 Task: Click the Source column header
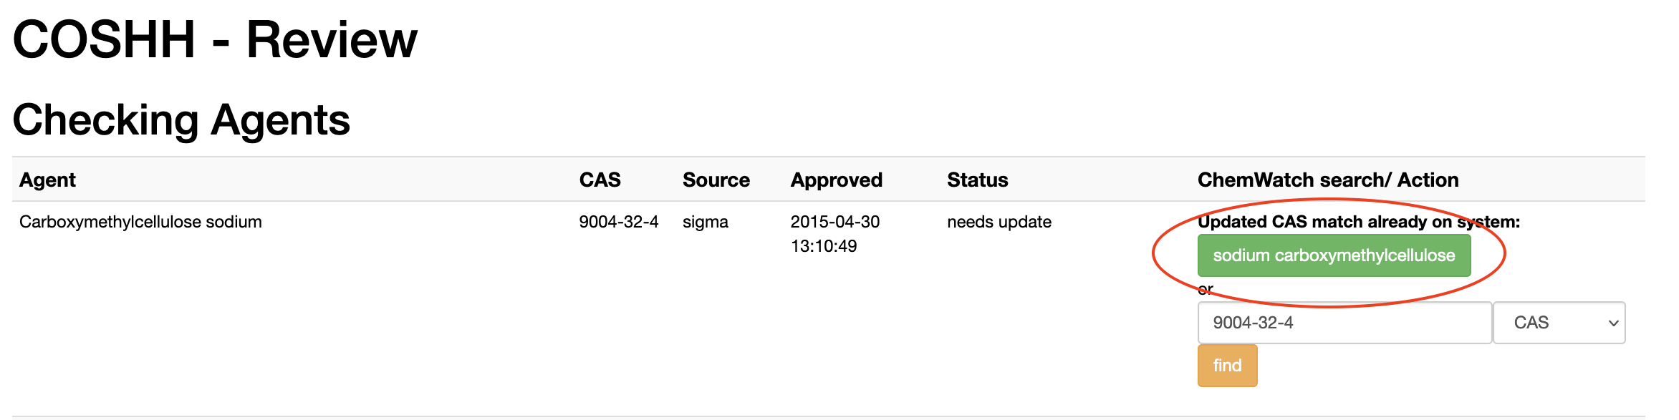coord(716,180)
